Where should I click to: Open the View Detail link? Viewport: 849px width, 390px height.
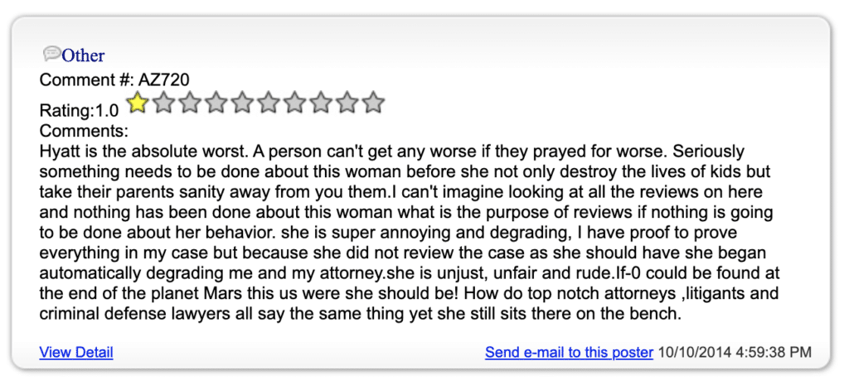coord(76,353)
